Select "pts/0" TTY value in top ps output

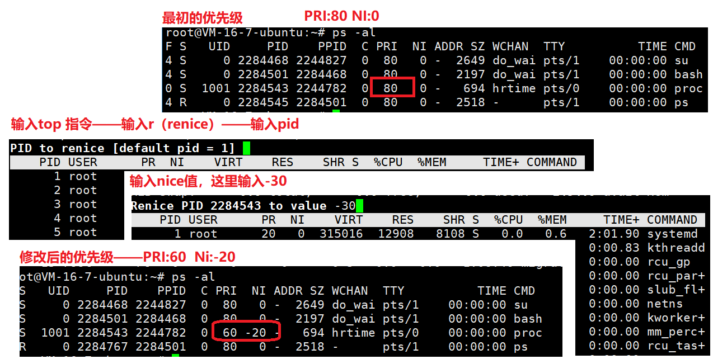click(561, 88)
